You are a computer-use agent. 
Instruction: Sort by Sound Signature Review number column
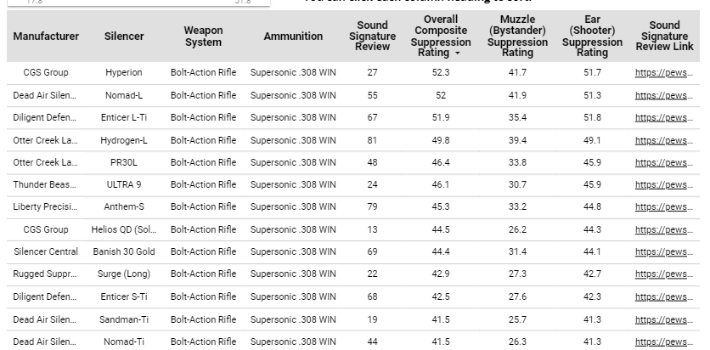point(373,37)
